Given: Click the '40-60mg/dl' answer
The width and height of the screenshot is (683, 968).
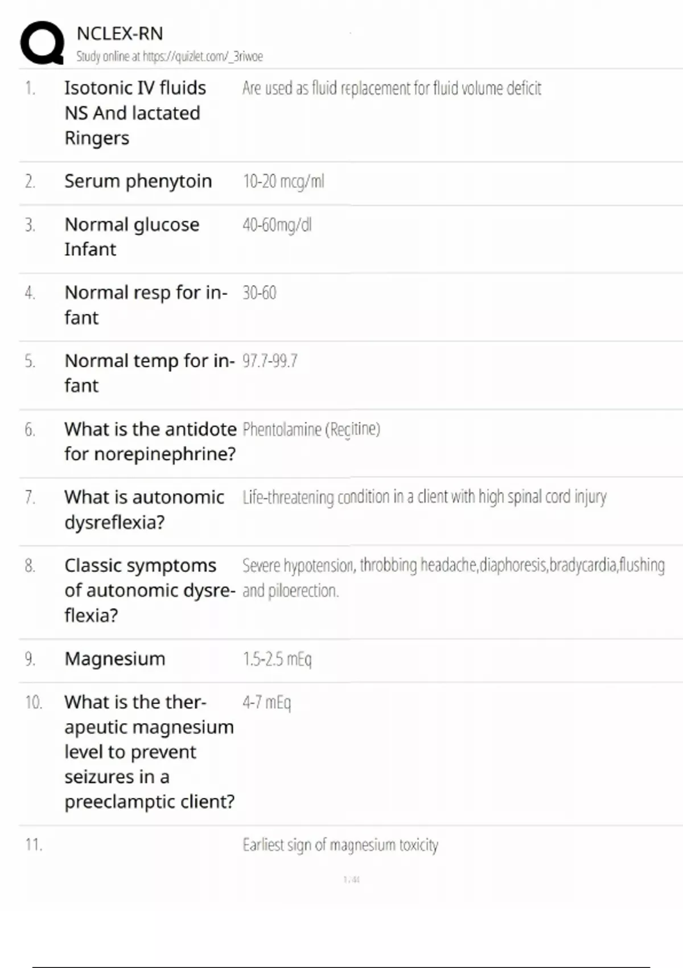Looking at the screenshot, I should coord(277,225).
